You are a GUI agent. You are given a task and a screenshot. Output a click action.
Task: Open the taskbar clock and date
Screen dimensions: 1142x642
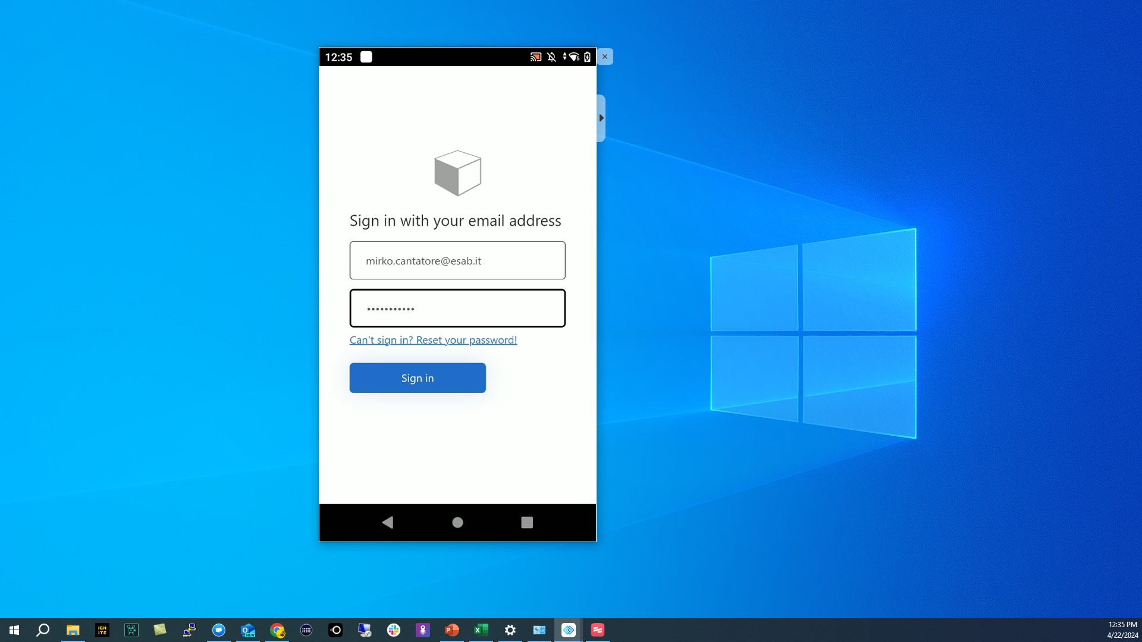pos(1122,630)
